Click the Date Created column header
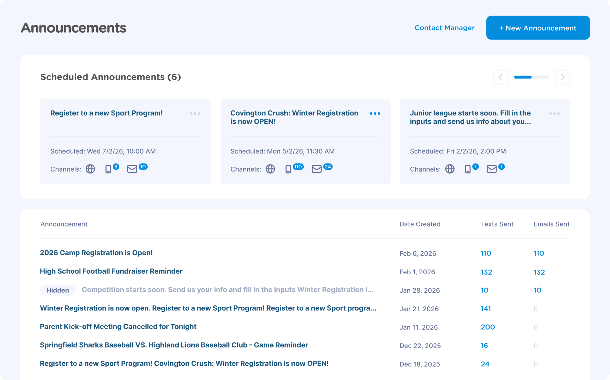 click(420, 224)
